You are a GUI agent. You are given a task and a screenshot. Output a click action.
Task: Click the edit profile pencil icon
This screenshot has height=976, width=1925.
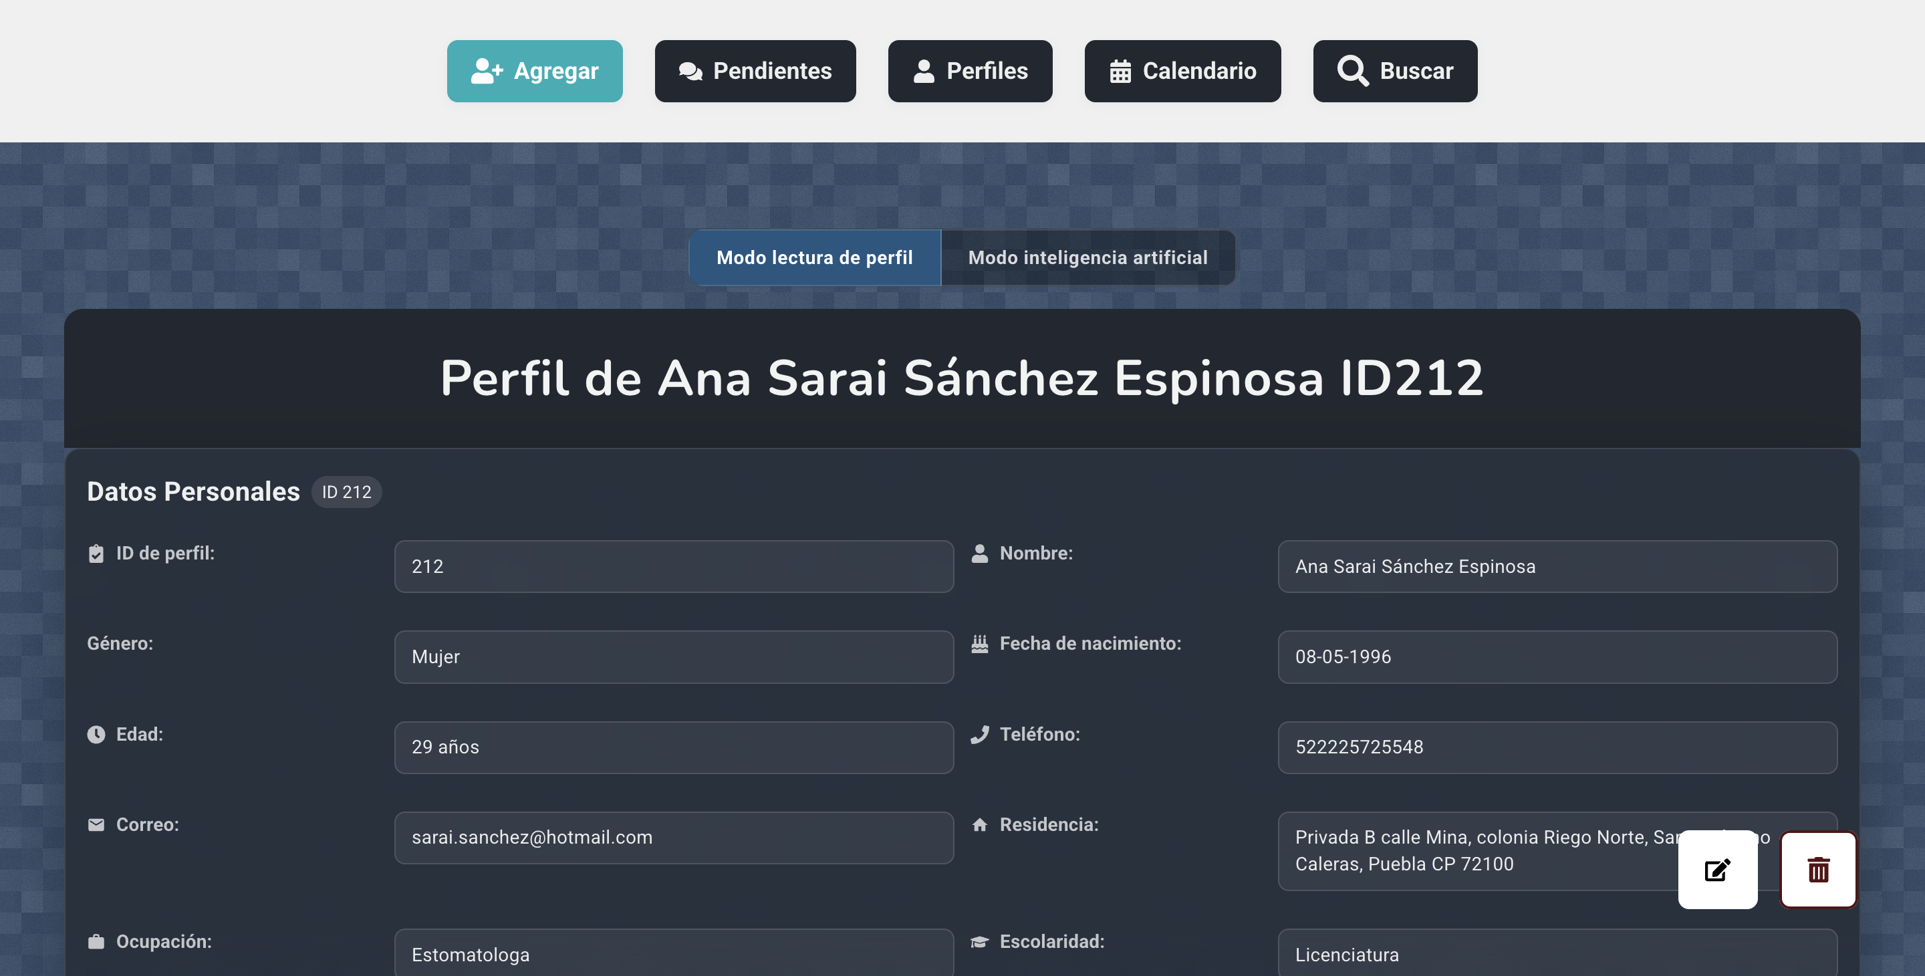(x=1716, y=870)
